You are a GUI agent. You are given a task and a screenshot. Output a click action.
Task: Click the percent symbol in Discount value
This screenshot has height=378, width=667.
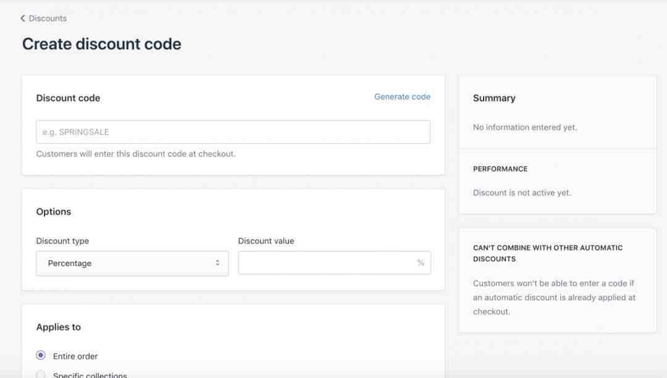[x=421, y=263]
